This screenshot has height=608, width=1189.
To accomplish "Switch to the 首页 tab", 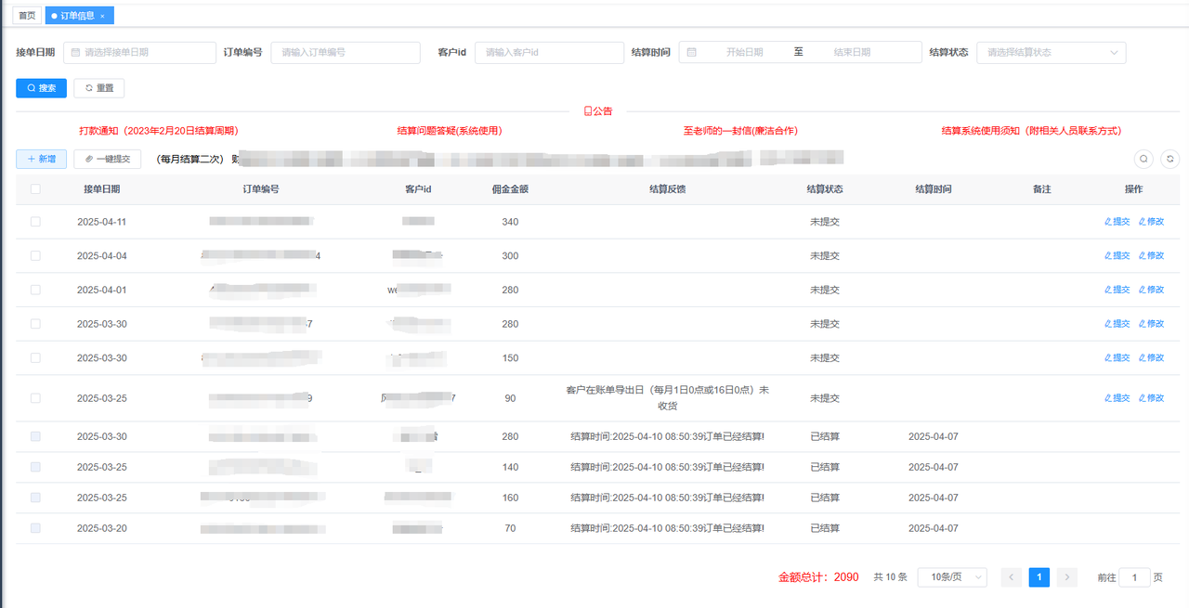I will 28,16.
